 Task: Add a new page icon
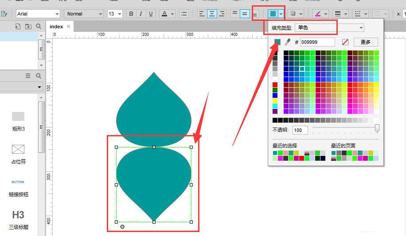(18, 26)
